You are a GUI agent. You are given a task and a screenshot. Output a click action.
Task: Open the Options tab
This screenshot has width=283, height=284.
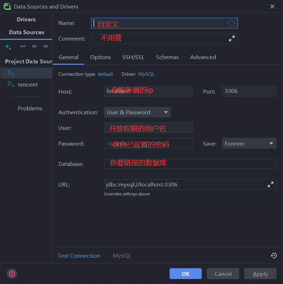click(100, 57)
